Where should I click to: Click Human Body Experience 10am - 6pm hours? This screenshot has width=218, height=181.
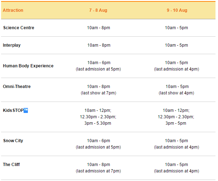point(99,63)
